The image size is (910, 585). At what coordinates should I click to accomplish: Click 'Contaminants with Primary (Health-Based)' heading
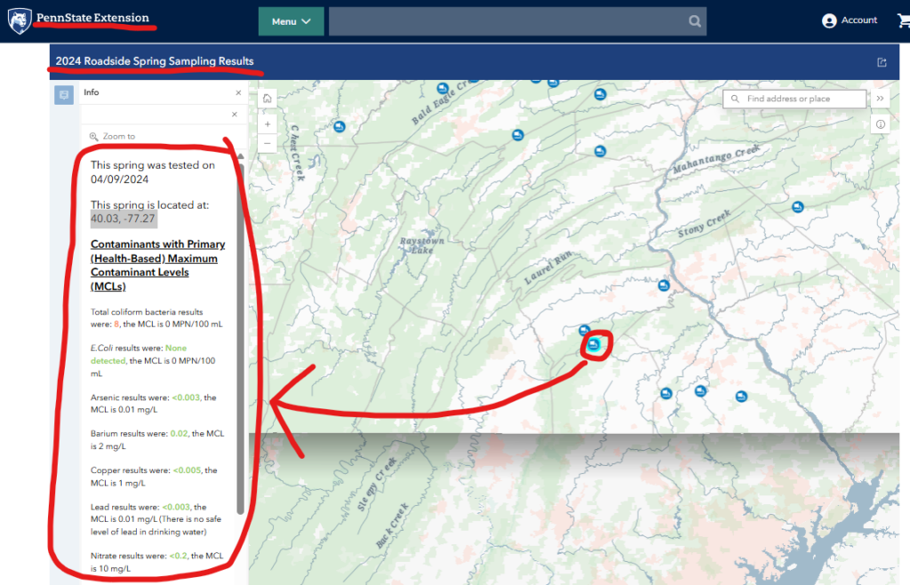pos(157,265)
